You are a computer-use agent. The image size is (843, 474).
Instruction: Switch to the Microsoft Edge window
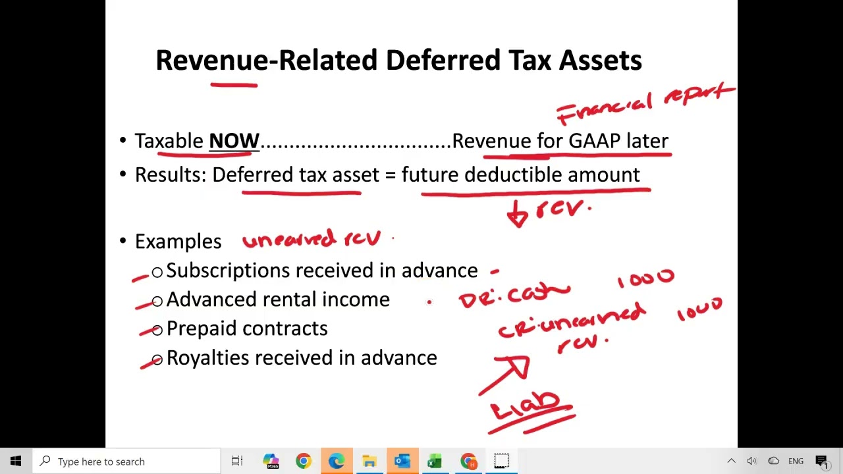pyautogui.click(x=337, y=461)
